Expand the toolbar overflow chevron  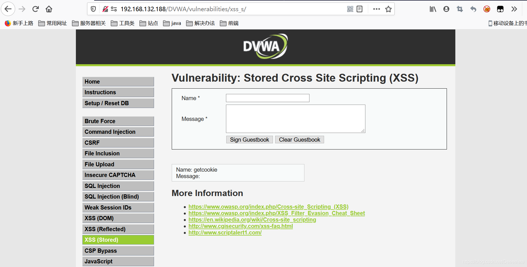click(x=514, y=9)
